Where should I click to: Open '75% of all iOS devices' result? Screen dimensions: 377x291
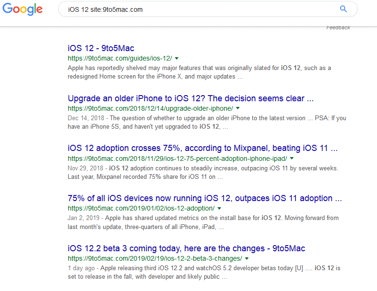(x=205, y=198)
